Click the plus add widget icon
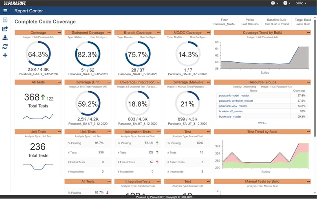Image resolution: width=317 pixels, height=199 pixels. click(5, 55)
